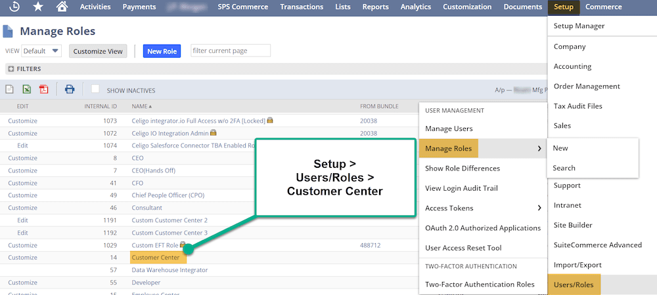This screenshot has width=657, height=295.
Task: Open the Celigo IO Integration Admin role
Action: point(171,133)
